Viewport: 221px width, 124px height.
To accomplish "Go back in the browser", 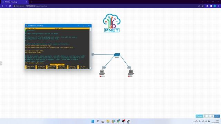I will 2,6.
